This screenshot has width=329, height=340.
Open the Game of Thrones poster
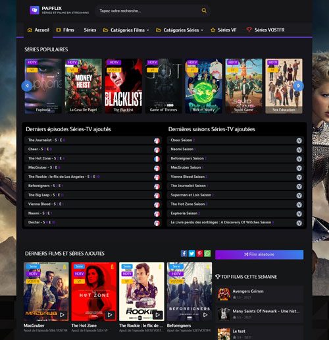coord(164,86)
